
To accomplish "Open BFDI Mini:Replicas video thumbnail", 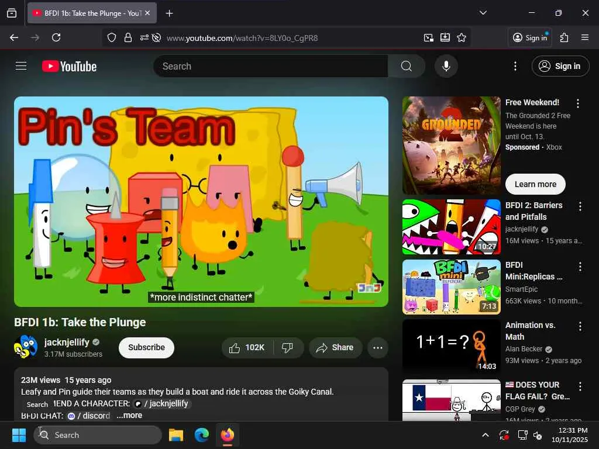I will coord(451,287).
